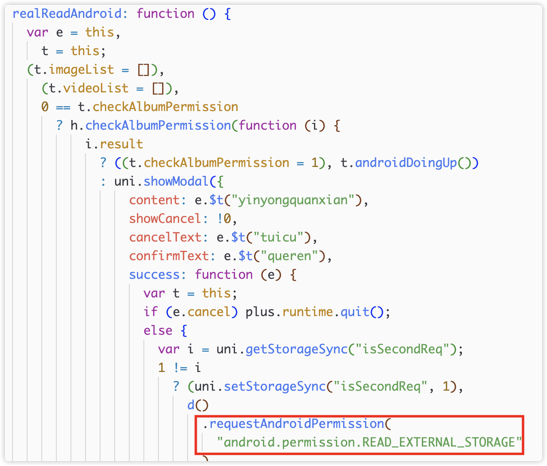Click the videoList property assignment
547x466 pixels.
(x=96, y=88)
